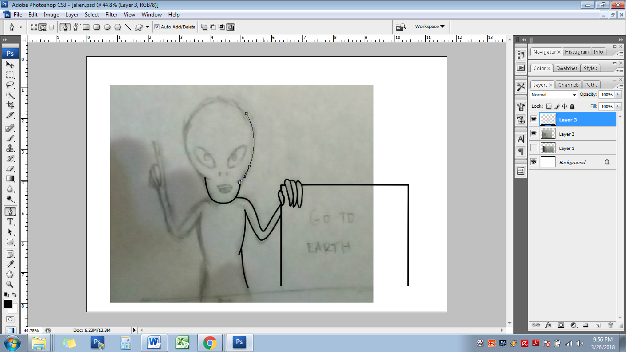Screen dimensions: 626x352
Task: Click the foreground color swatch
Action: (8, 304)
